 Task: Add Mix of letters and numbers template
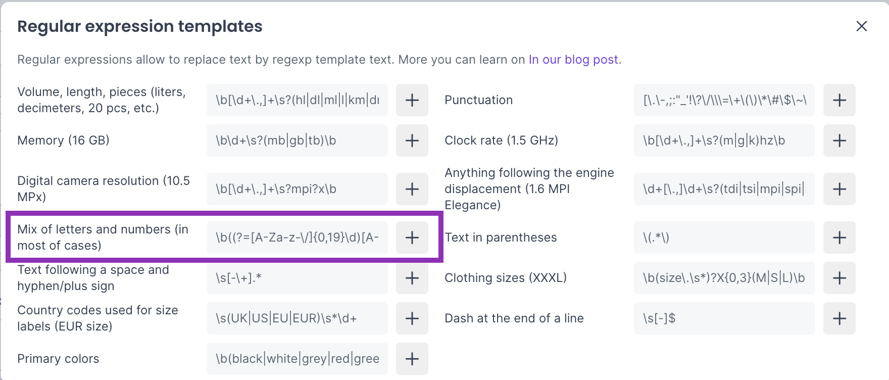[412, 238]
